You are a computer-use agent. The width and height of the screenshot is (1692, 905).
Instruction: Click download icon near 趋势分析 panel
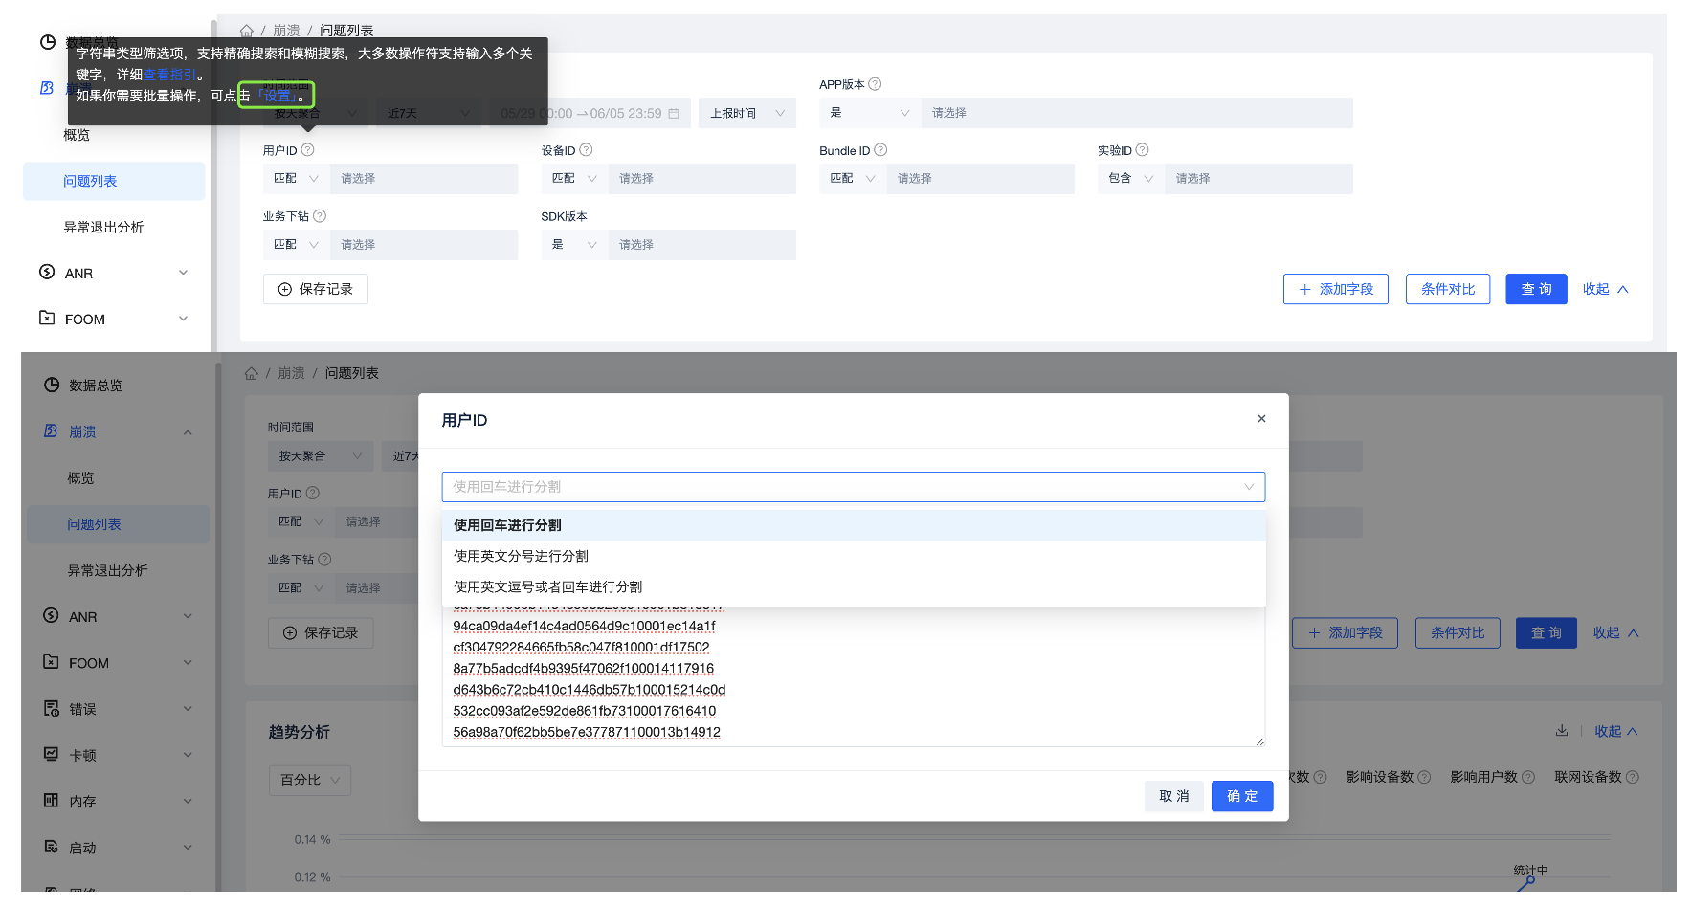(x=1562, y=730)
